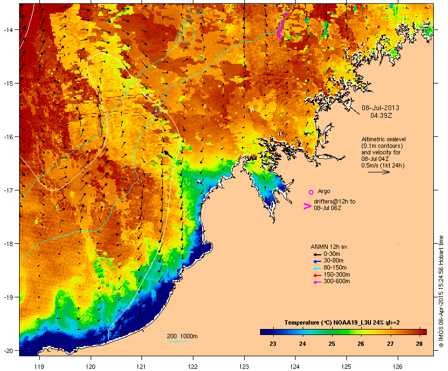Click the '23' colour bar value
Viewport: 448px width, 371px height.
coord(273,344)
